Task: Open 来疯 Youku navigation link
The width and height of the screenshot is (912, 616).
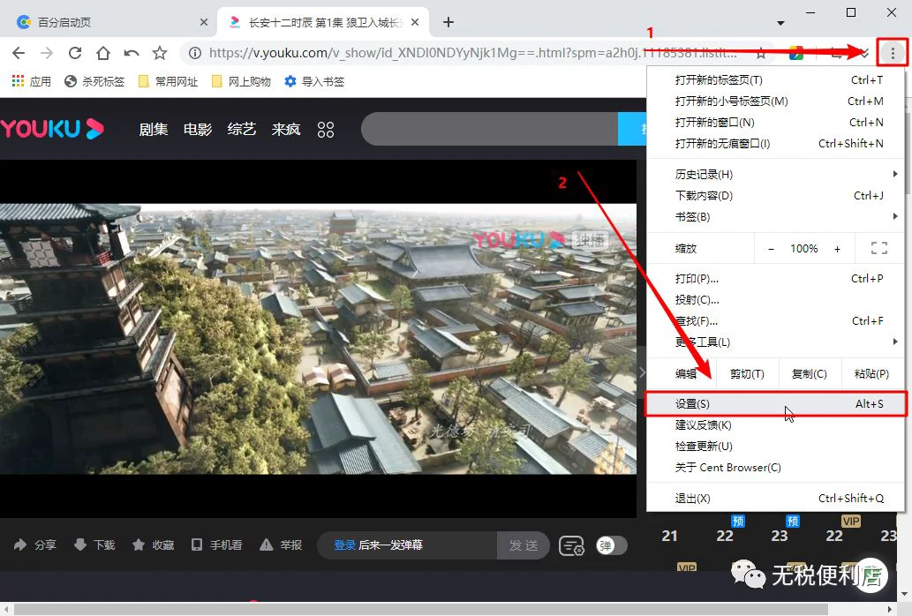Action: (286, 129)
